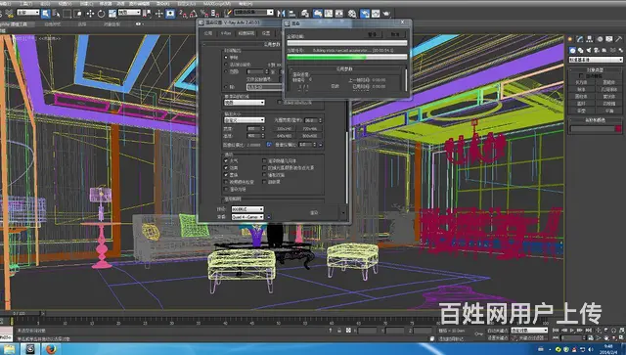
Task: Open the Render Setup toolbar icon
Action: [x=365, y=14]
